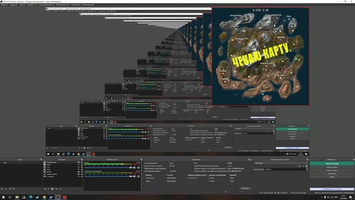Add a new source with plus icon
Screen dimensions: 355x200
click(45, 189)
